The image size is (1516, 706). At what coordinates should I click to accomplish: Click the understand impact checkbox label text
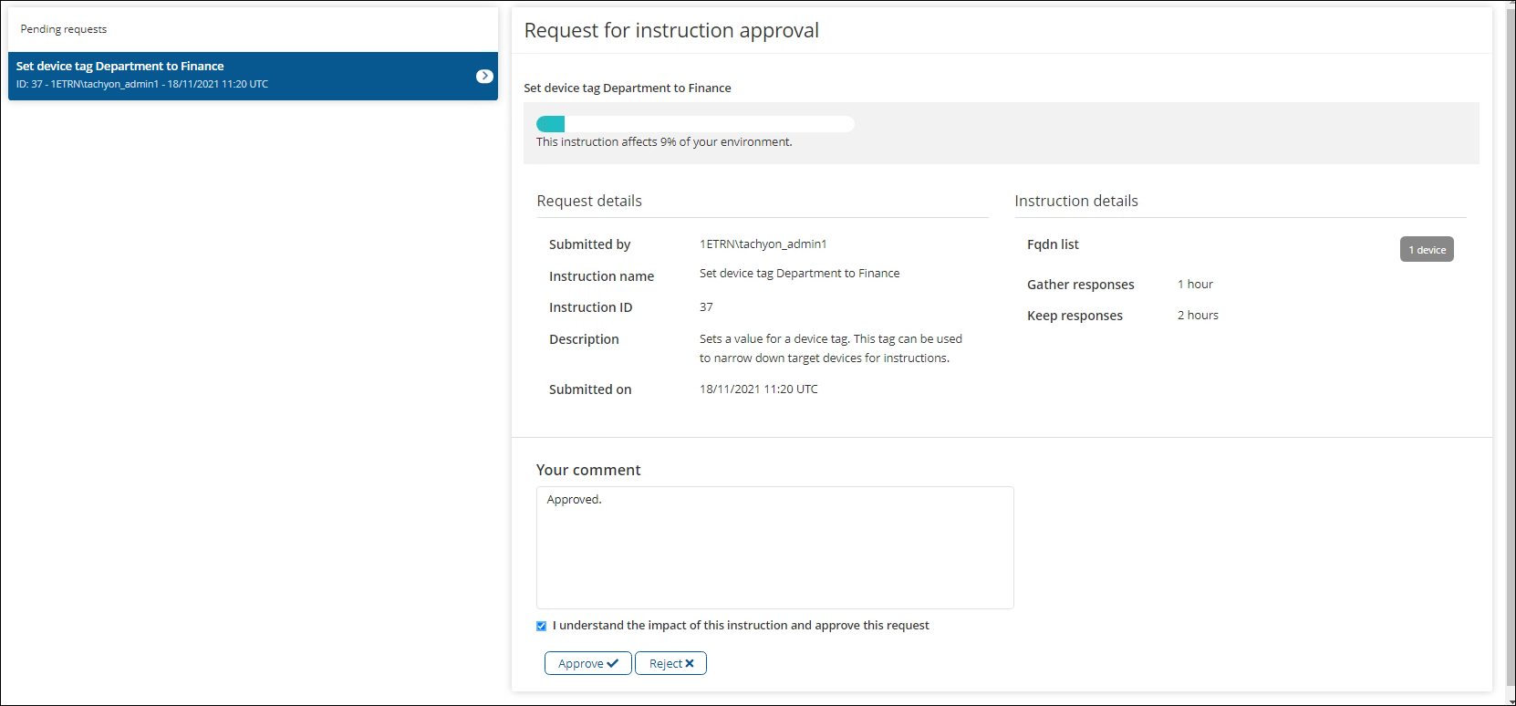point(741,626)
